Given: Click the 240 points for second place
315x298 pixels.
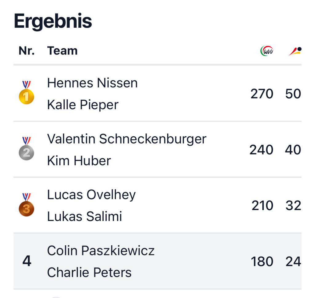Looking at the screenshot, I should tap(261, 150).
